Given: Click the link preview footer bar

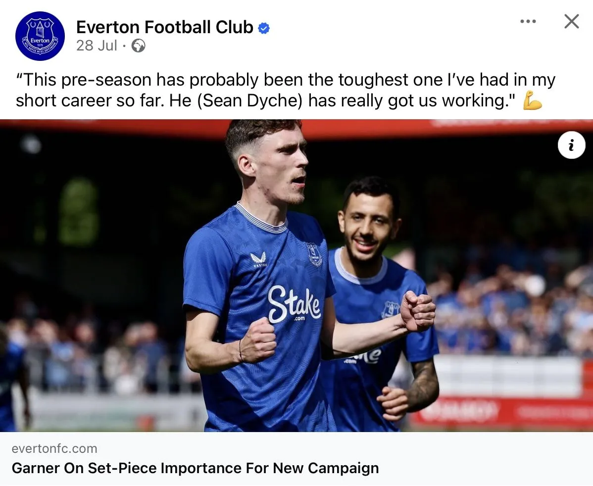Looking at the screenshot, I should coord(296,459).
